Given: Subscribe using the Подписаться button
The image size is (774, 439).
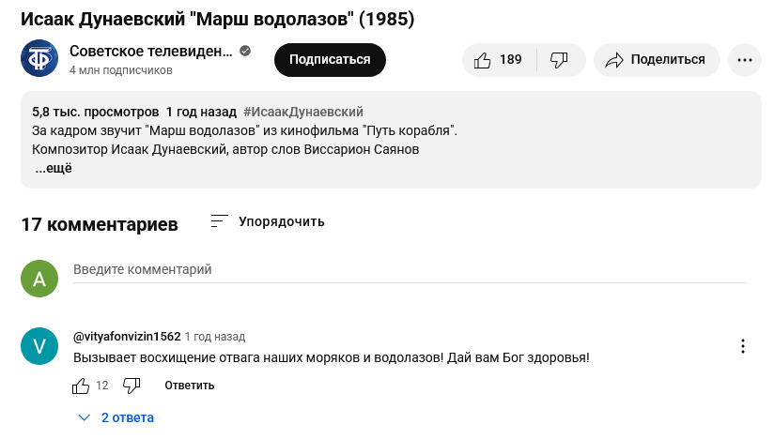Looking at the screenshot, I should tap(330, 60).
